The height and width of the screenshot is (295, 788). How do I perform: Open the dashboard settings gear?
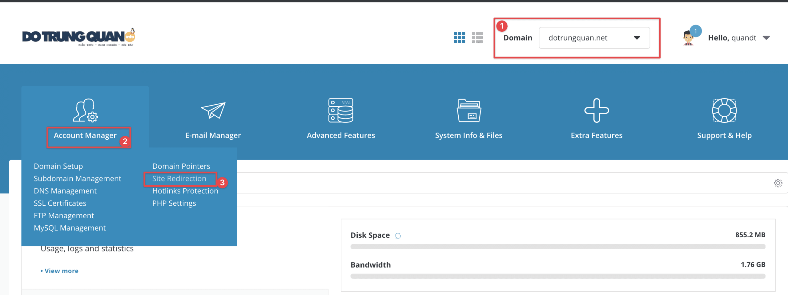coord(778,183)
